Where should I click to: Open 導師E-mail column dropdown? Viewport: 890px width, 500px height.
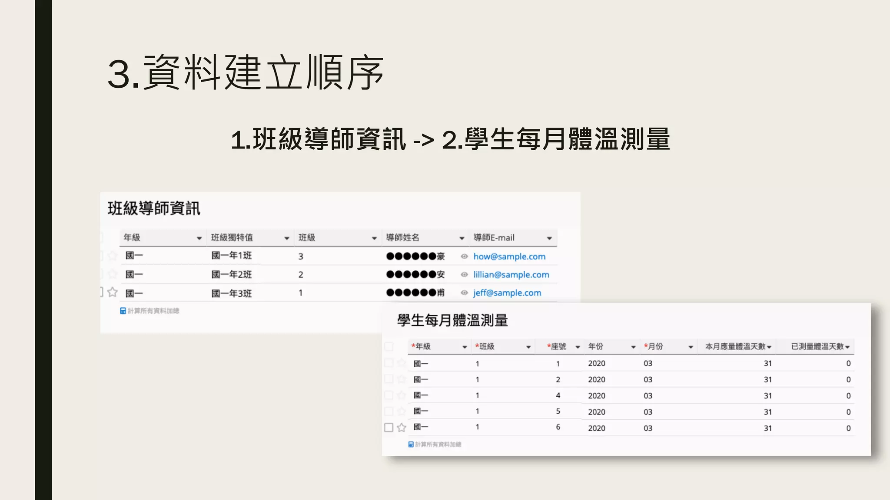pos(549,238)
